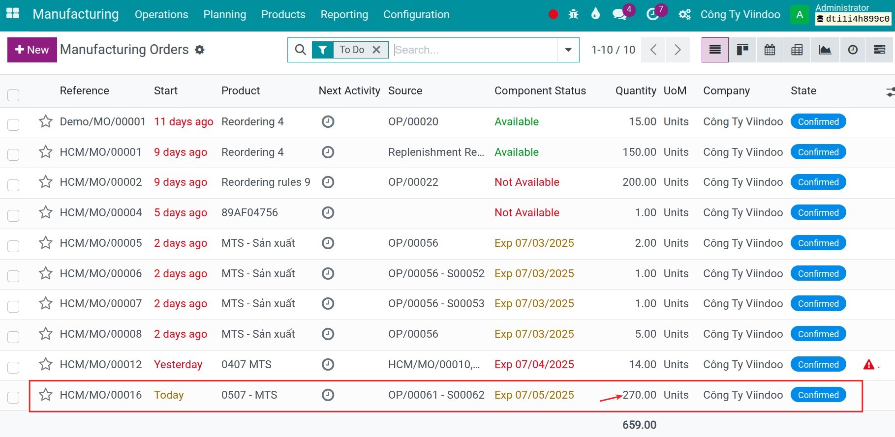Go to next page of records
Viewport: 895px width, 437px height.
[678, 50]
